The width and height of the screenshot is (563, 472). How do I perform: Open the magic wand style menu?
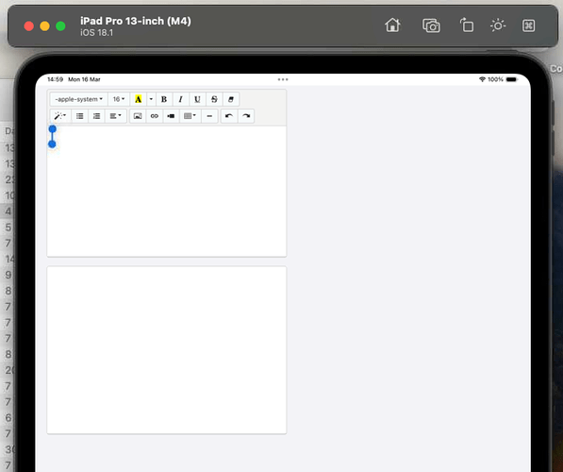click(x=60, y=116)
